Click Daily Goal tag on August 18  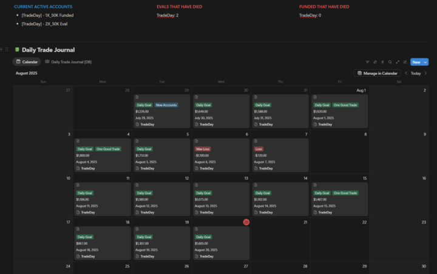[85, 237]
